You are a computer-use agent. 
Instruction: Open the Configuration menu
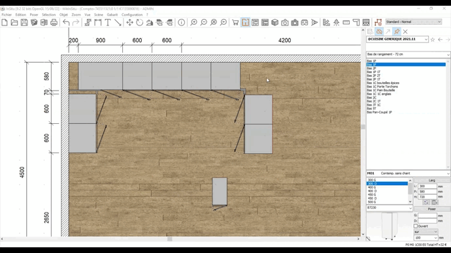(x=132, y=14)
